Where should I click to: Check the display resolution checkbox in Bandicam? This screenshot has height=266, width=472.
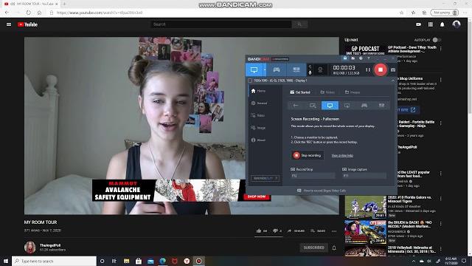point(250,81)
